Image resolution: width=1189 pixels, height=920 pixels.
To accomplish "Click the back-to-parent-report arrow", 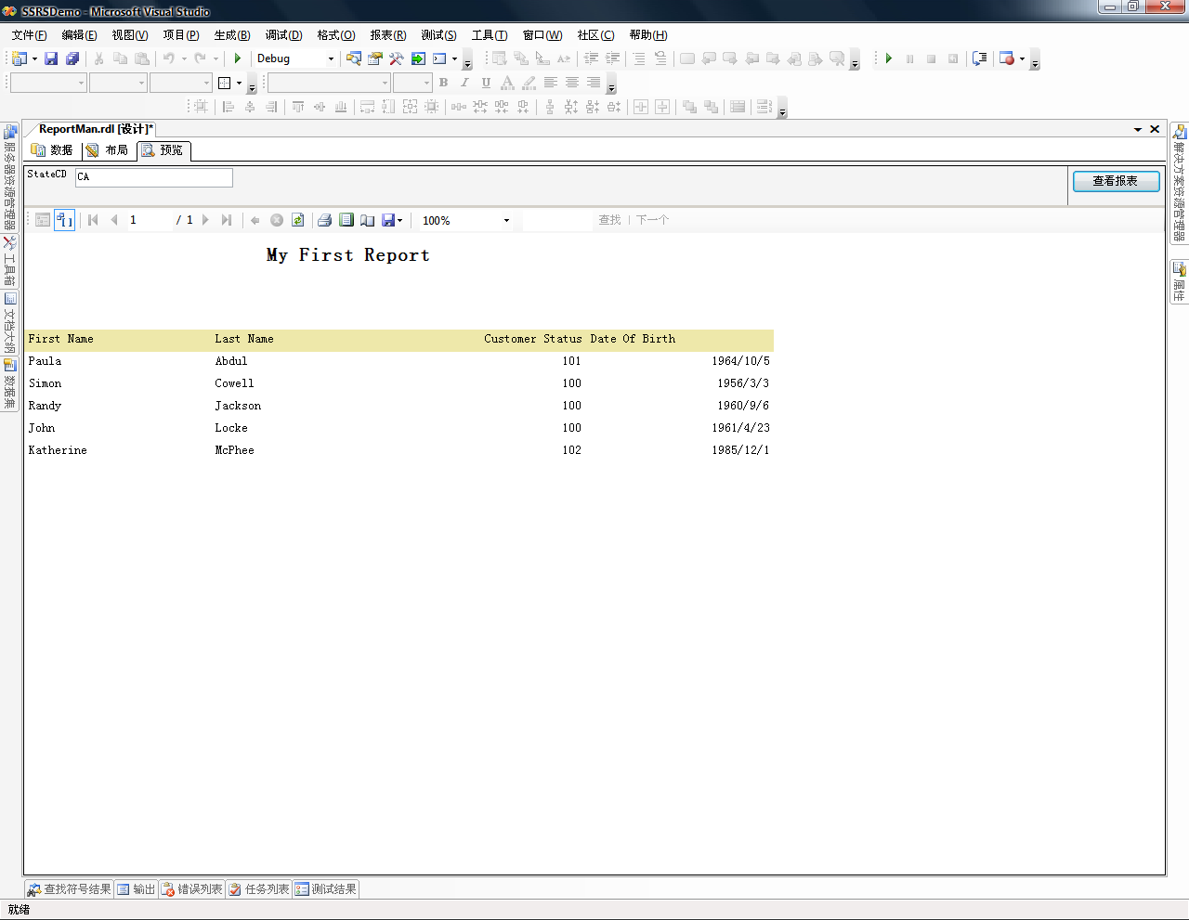I will [255, 220].
